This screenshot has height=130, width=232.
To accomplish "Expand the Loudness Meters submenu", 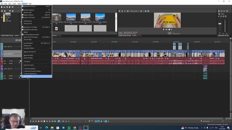I will 37,48.
